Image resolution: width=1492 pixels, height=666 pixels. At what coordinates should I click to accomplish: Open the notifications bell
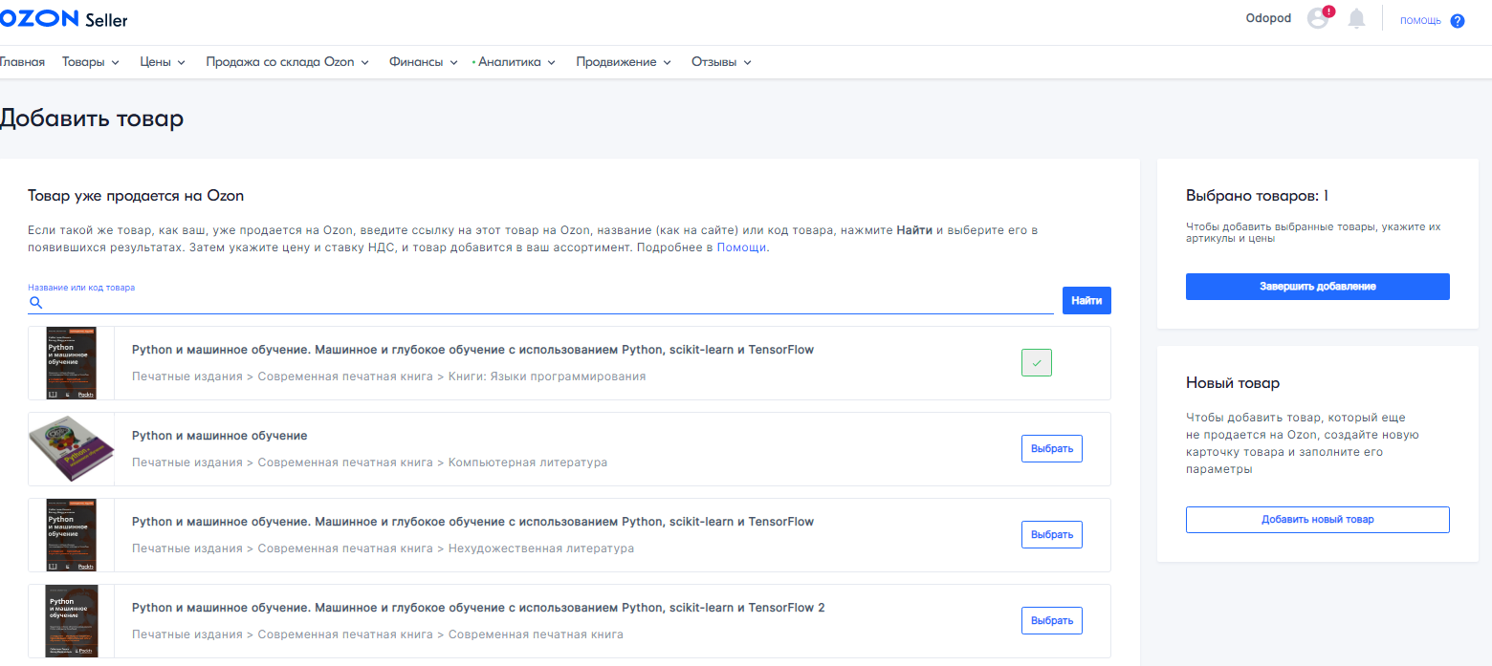(x=1356, y=19)
